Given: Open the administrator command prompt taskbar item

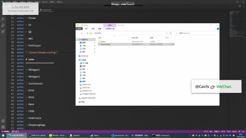Looking at the screenshot, I should point(161,135).
